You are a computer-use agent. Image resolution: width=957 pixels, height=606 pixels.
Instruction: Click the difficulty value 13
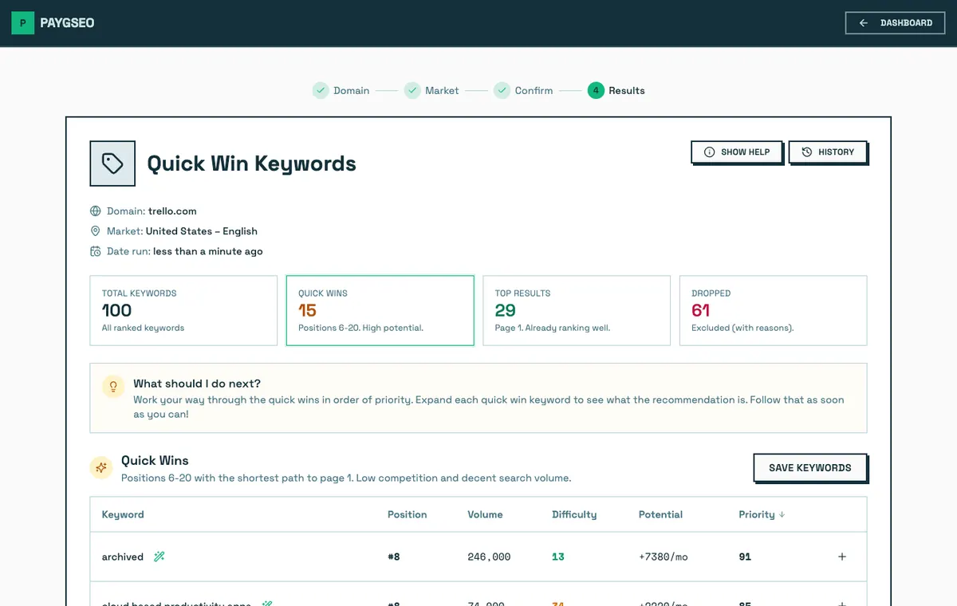(x=558, y=557)
